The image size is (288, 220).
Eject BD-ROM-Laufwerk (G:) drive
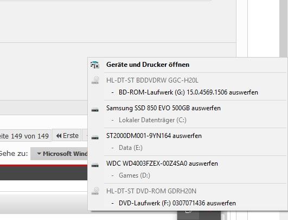point(188,92)
